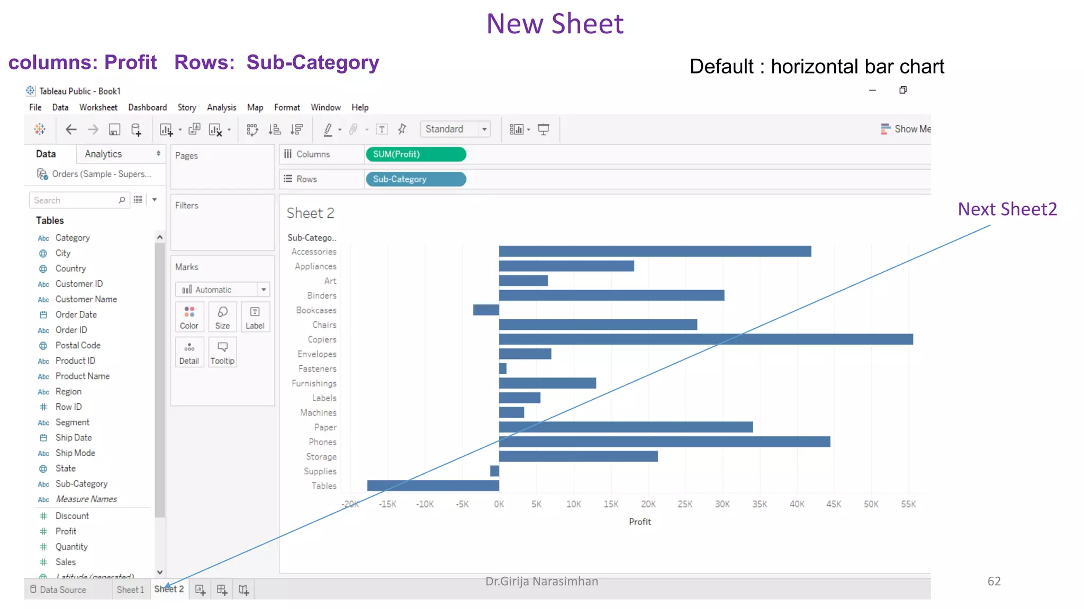The width and height of the screenshot is (1084, 609).
Task: Select the Discount measure field
Action: [x=72, y=516]
